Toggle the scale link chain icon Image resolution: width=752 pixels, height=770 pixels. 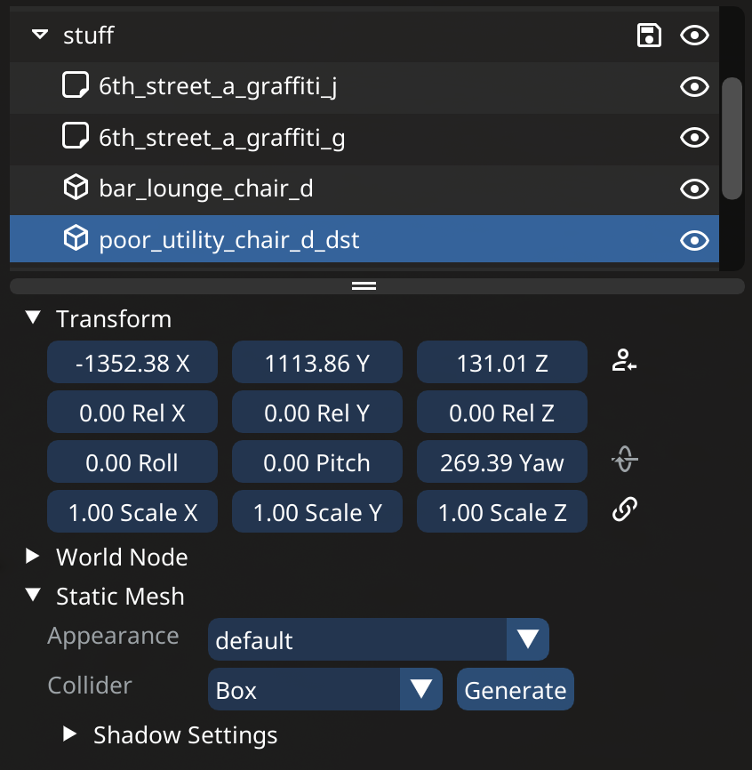coord(625,510)
